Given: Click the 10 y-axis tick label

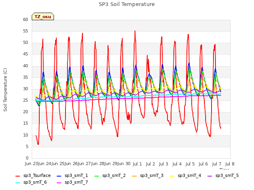Looking at the screenshot, I should click(25, 135).
